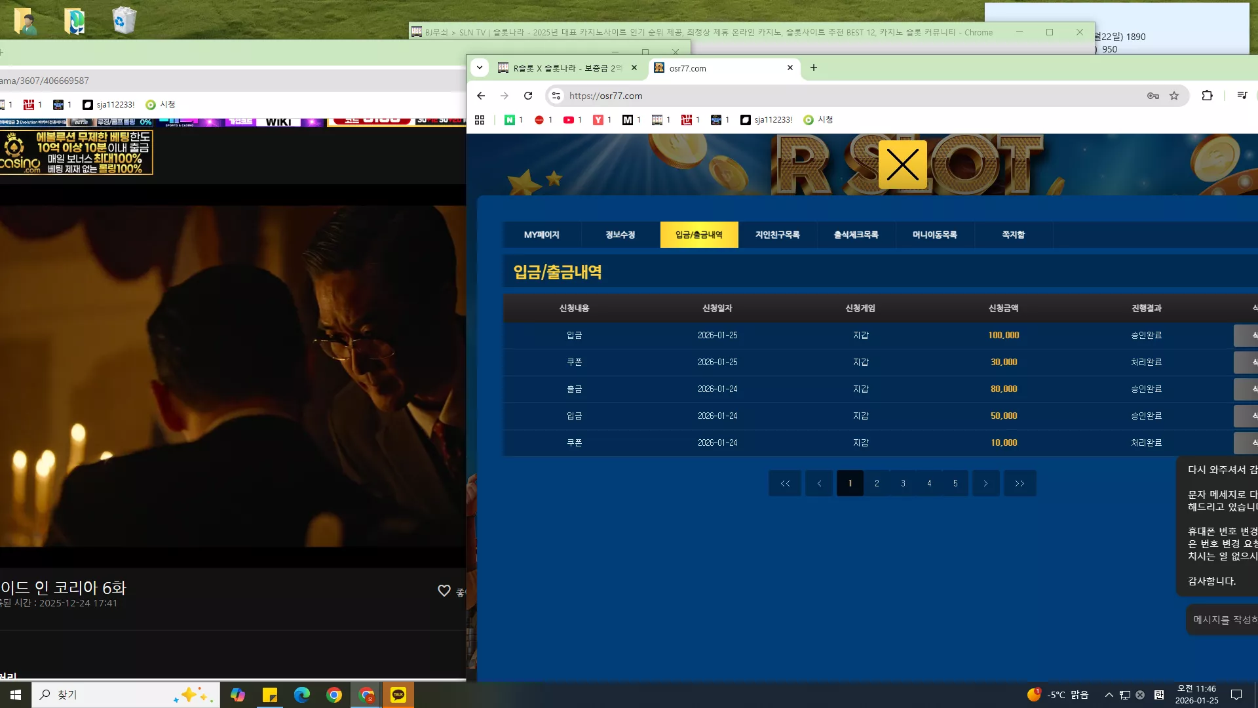Open the notification center icon

pos(1236,695)
